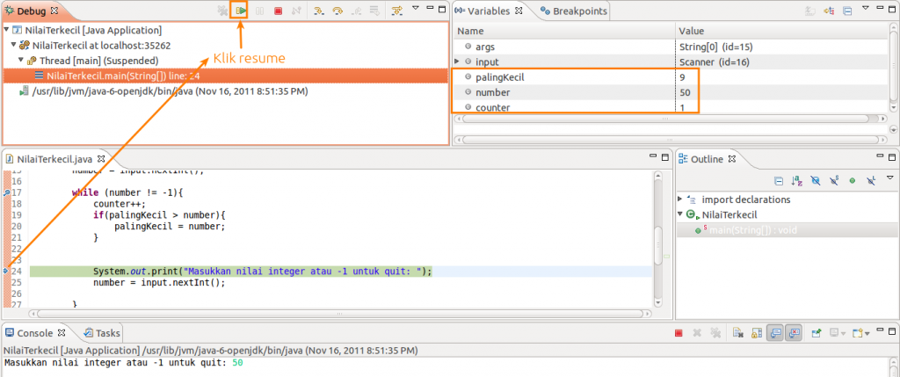The width and height of the screenshot is (900, 377).
Task: Click the red Terminate button in Debug view
Action: 279,11
